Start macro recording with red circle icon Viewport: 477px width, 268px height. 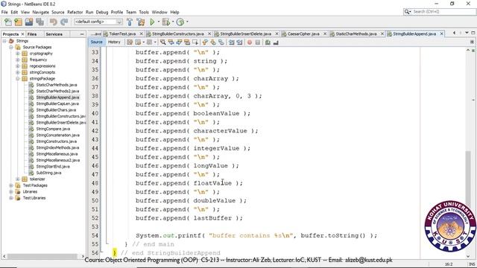pyautogui.click(x=250, y=42)
